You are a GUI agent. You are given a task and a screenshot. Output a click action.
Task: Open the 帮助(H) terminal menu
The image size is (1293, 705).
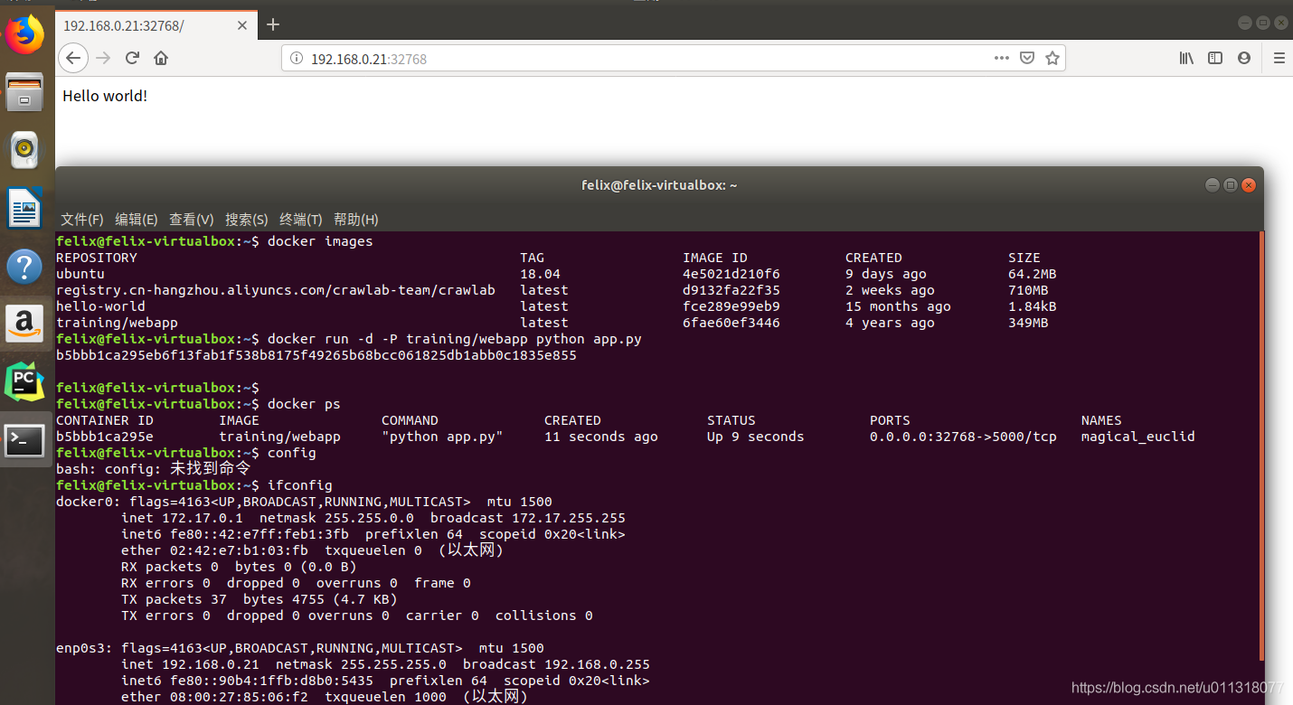(x=356, y=220)
